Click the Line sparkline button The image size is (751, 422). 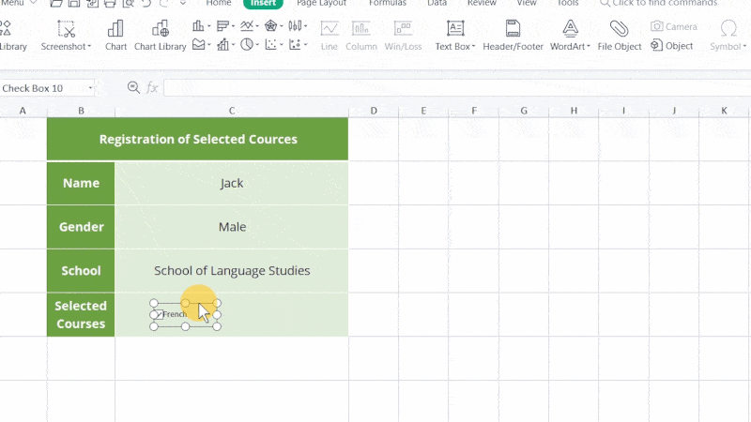tap(330, 36)
